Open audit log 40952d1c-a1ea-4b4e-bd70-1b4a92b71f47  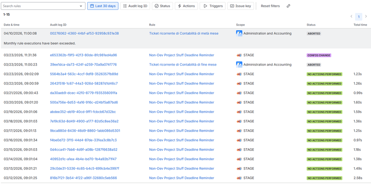tap(83, 159)
